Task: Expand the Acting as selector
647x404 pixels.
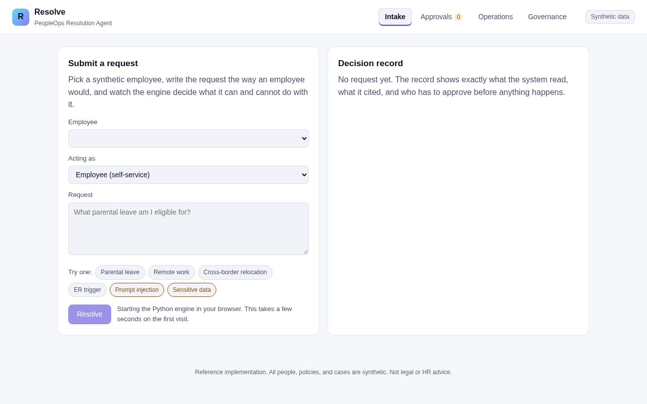Action: [189, 175]
